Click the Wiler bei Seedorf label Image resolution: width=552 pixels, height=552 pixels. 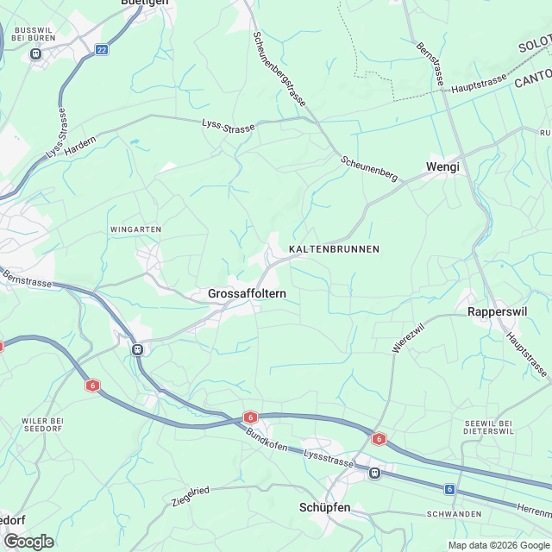pos(42,425)
